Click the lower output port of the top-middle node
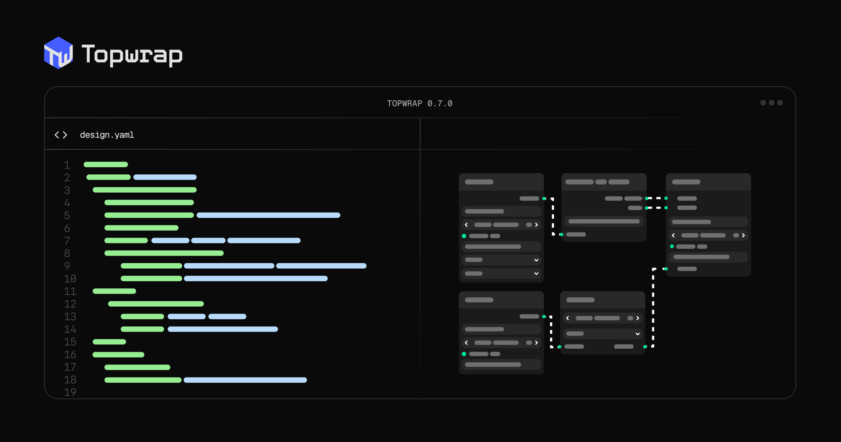Screen dimensions: 841x442 [x=647, y=208]
